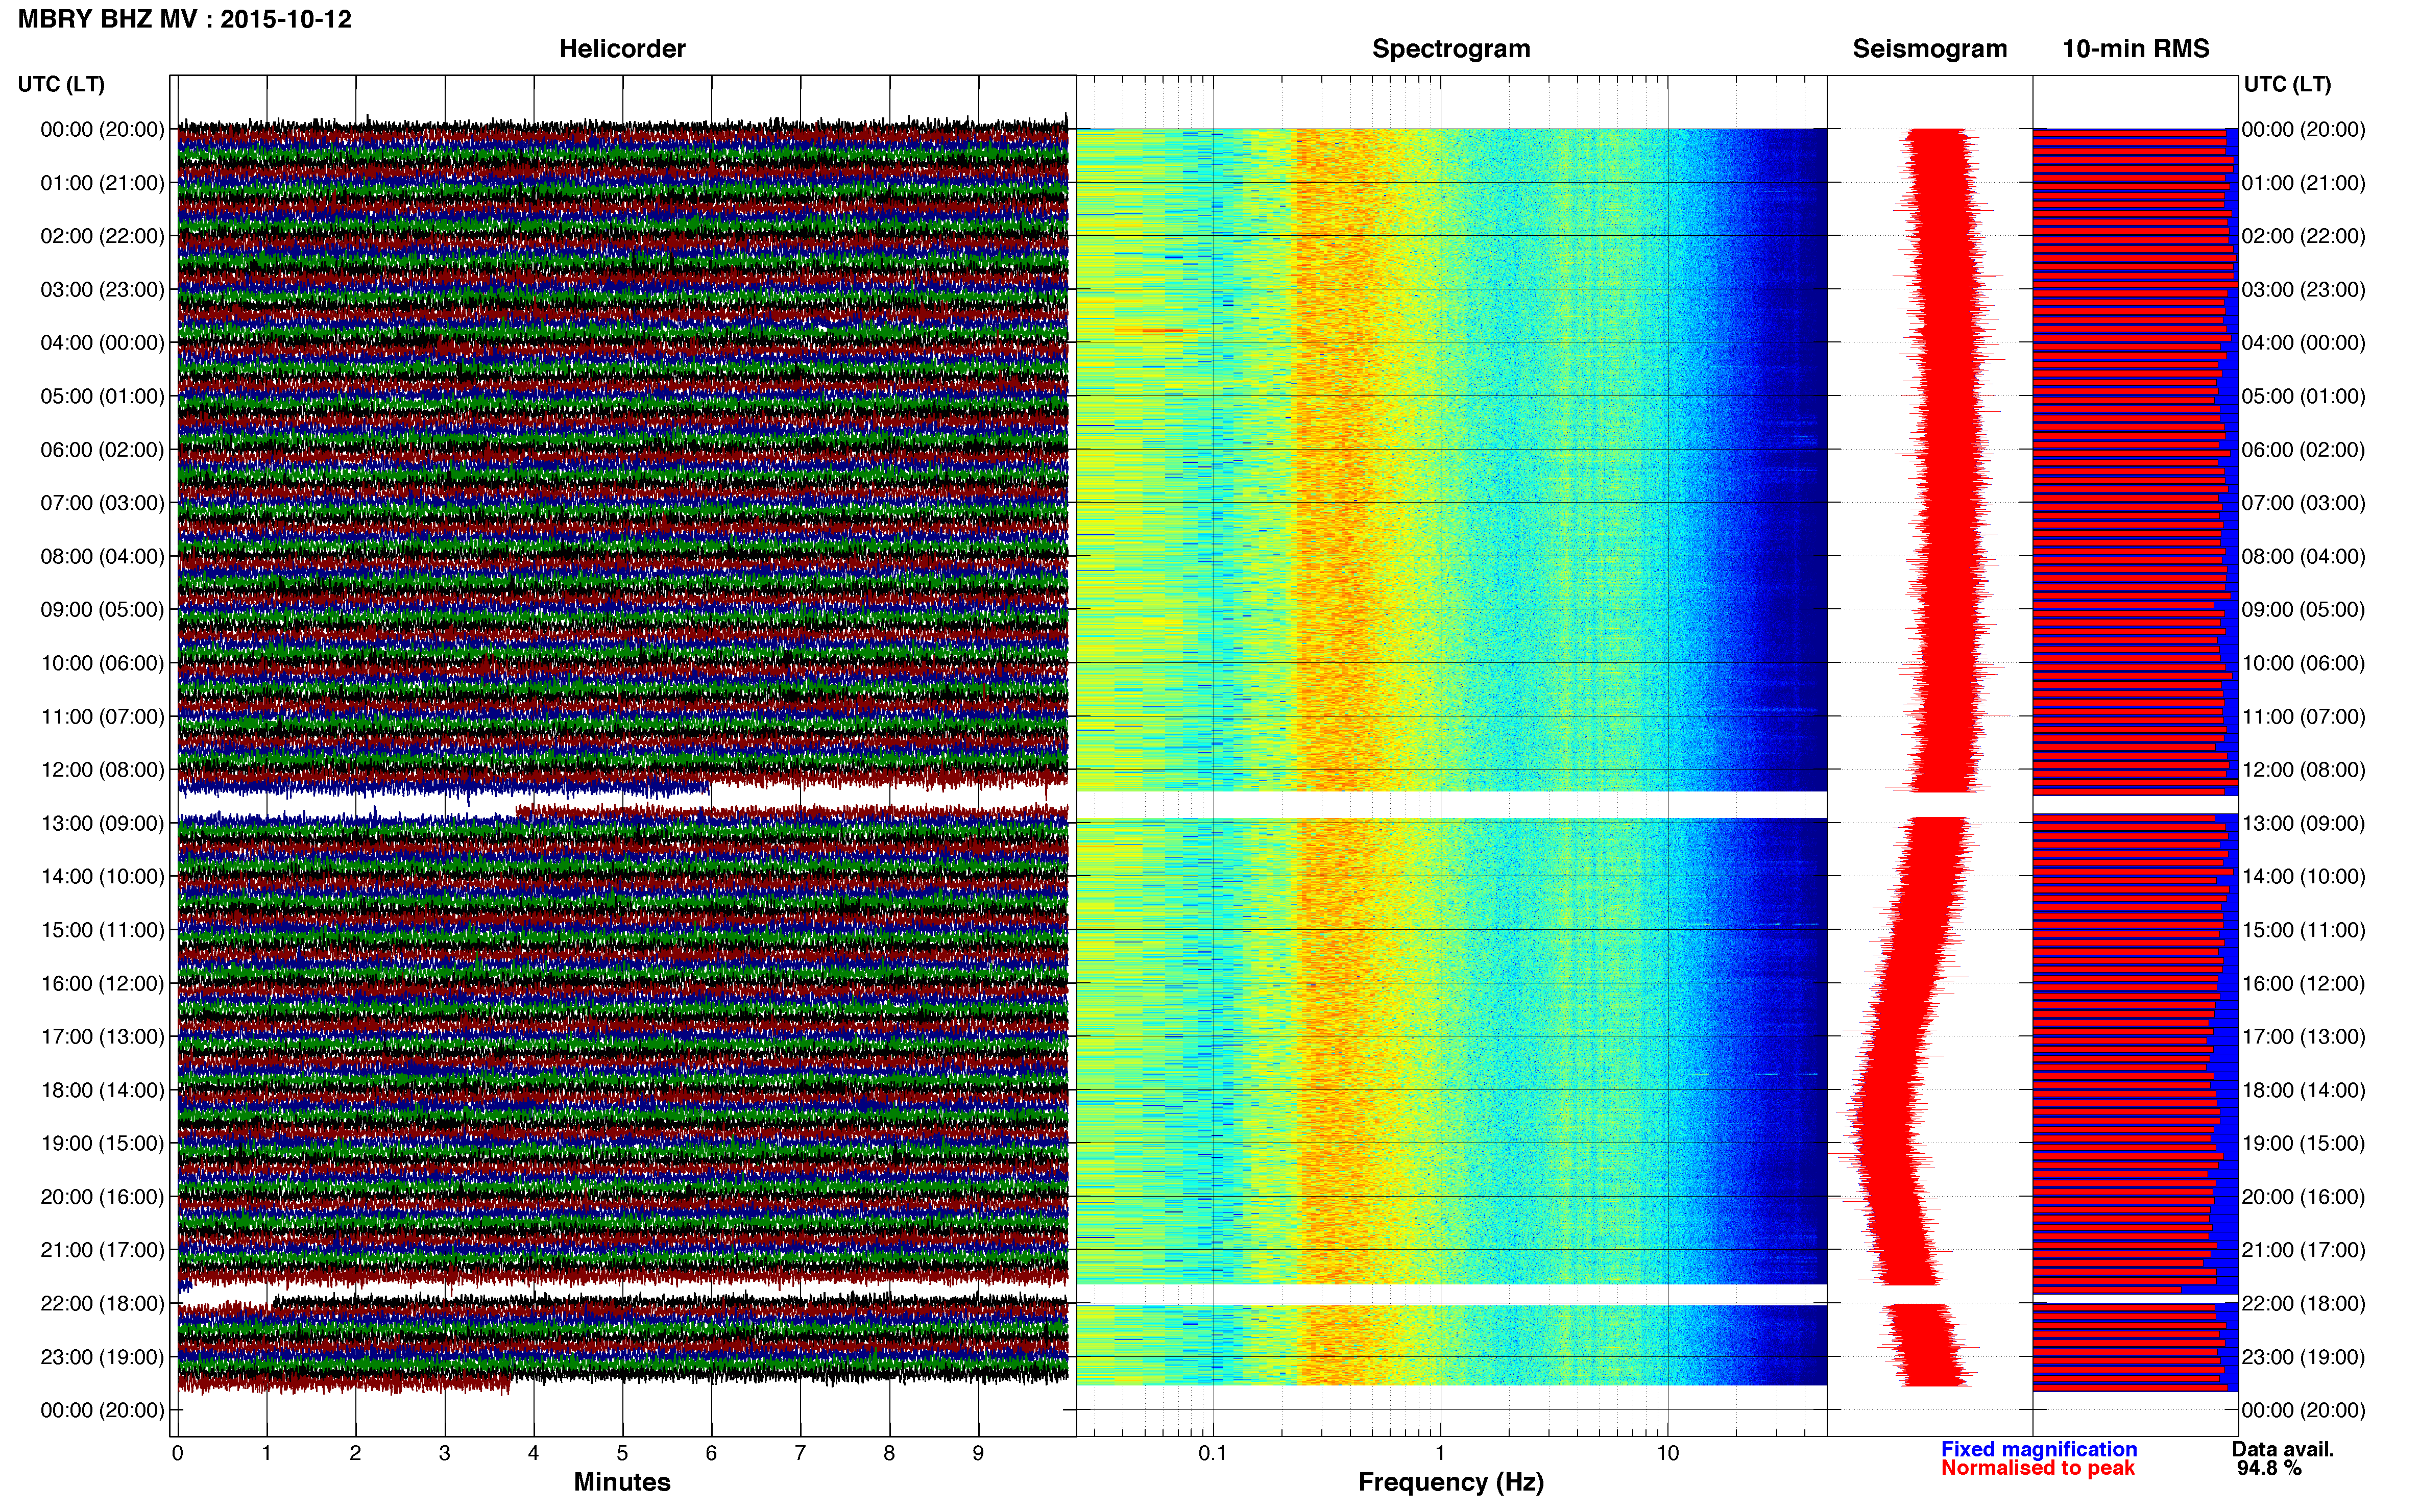Click the '10-min RMS' panel heading

tap(2136, 49)
